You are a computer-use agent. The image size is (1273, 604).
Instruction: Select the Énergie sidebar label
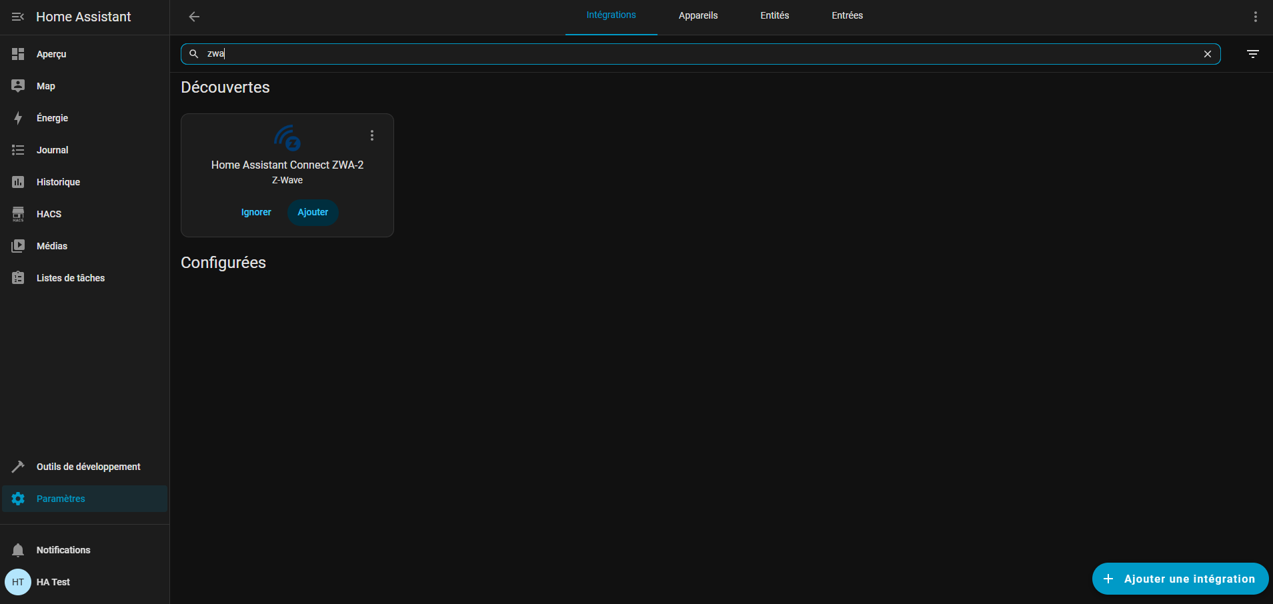pyautogui.click(x=52, y=118)
